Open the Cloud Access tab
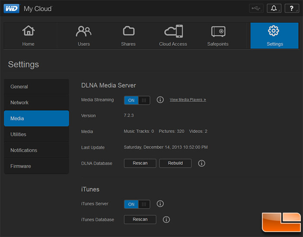The image size is (303, 237). coord(173,36)
